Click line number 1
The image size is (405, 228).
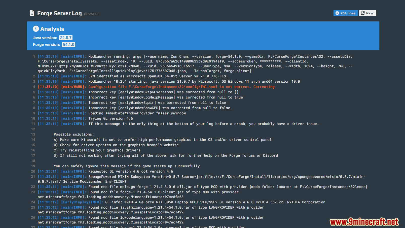(34, 57)
